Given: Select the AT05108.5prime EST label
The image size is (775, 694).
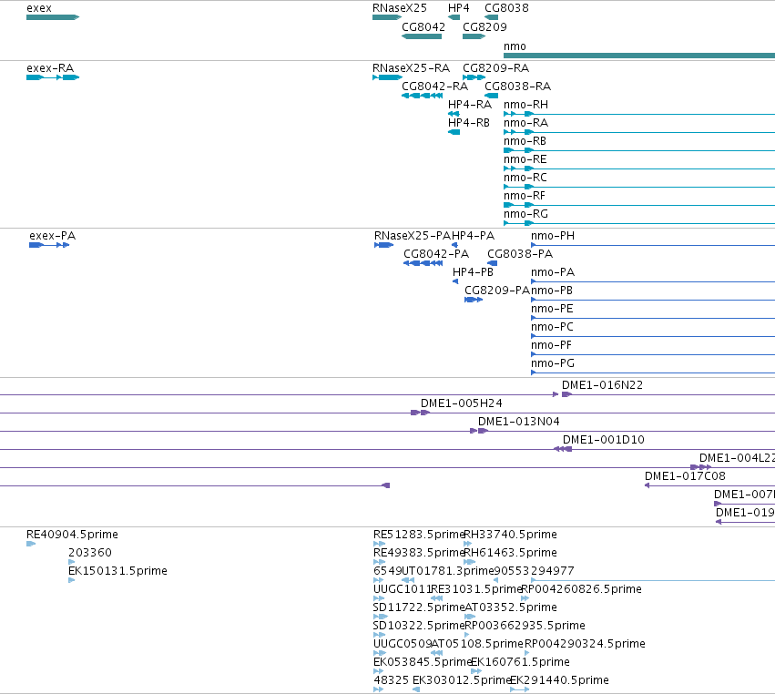Looking at the screenshot, I should click(477, 644).
